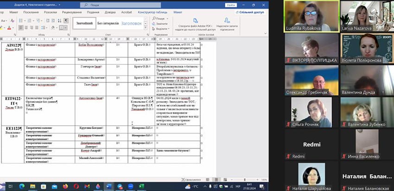Toggle align left in paragraph group
394x191 pixels.
(x=21, y=28)
